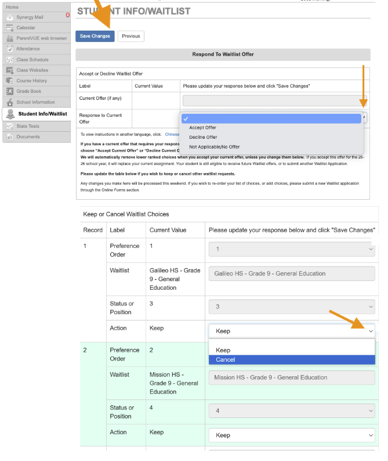Image resolution: width=388 pixels, height=461 pixels.
Task: Expand Action dropdown for Mission HS record
Action: (x=292, y=435)
